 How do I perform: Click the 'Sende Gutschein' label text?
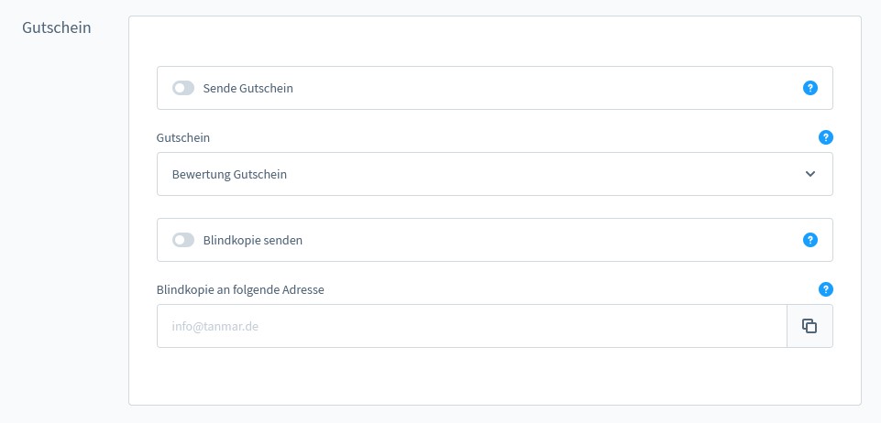[x=248, y=88]
